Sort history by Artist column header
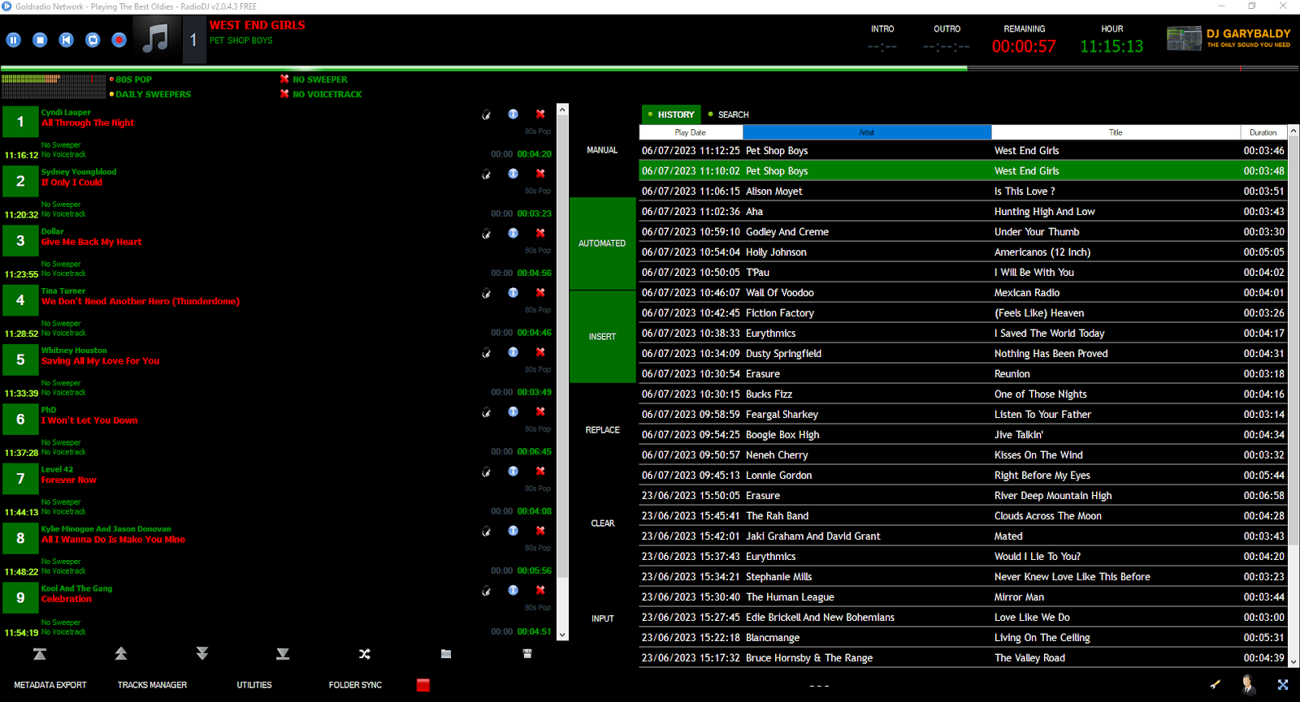Image resolution: width=1300 pixels, height=702 pixels. coord(867,132)
